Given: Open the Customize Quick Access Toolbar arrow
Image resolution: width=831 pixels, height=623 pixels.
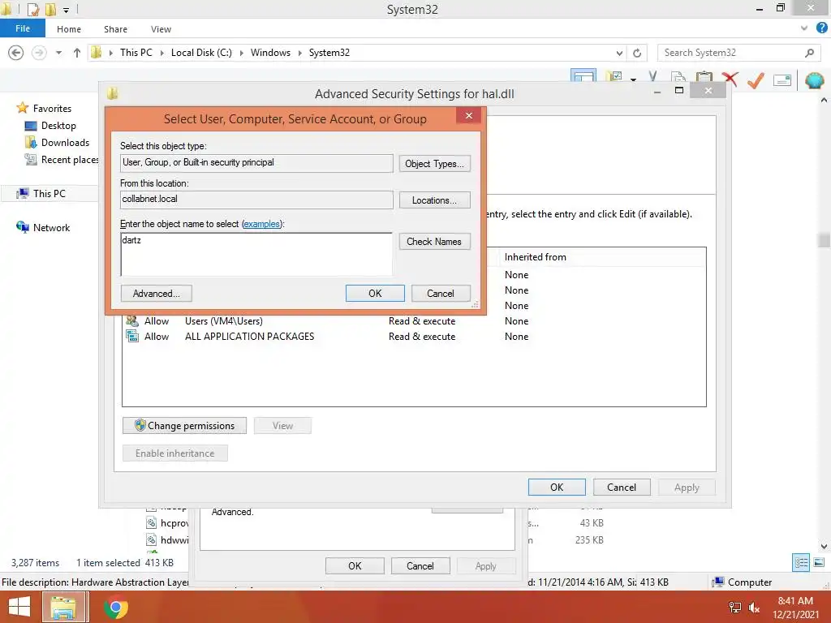Looking at the screenshot, I should coord(66,10).
